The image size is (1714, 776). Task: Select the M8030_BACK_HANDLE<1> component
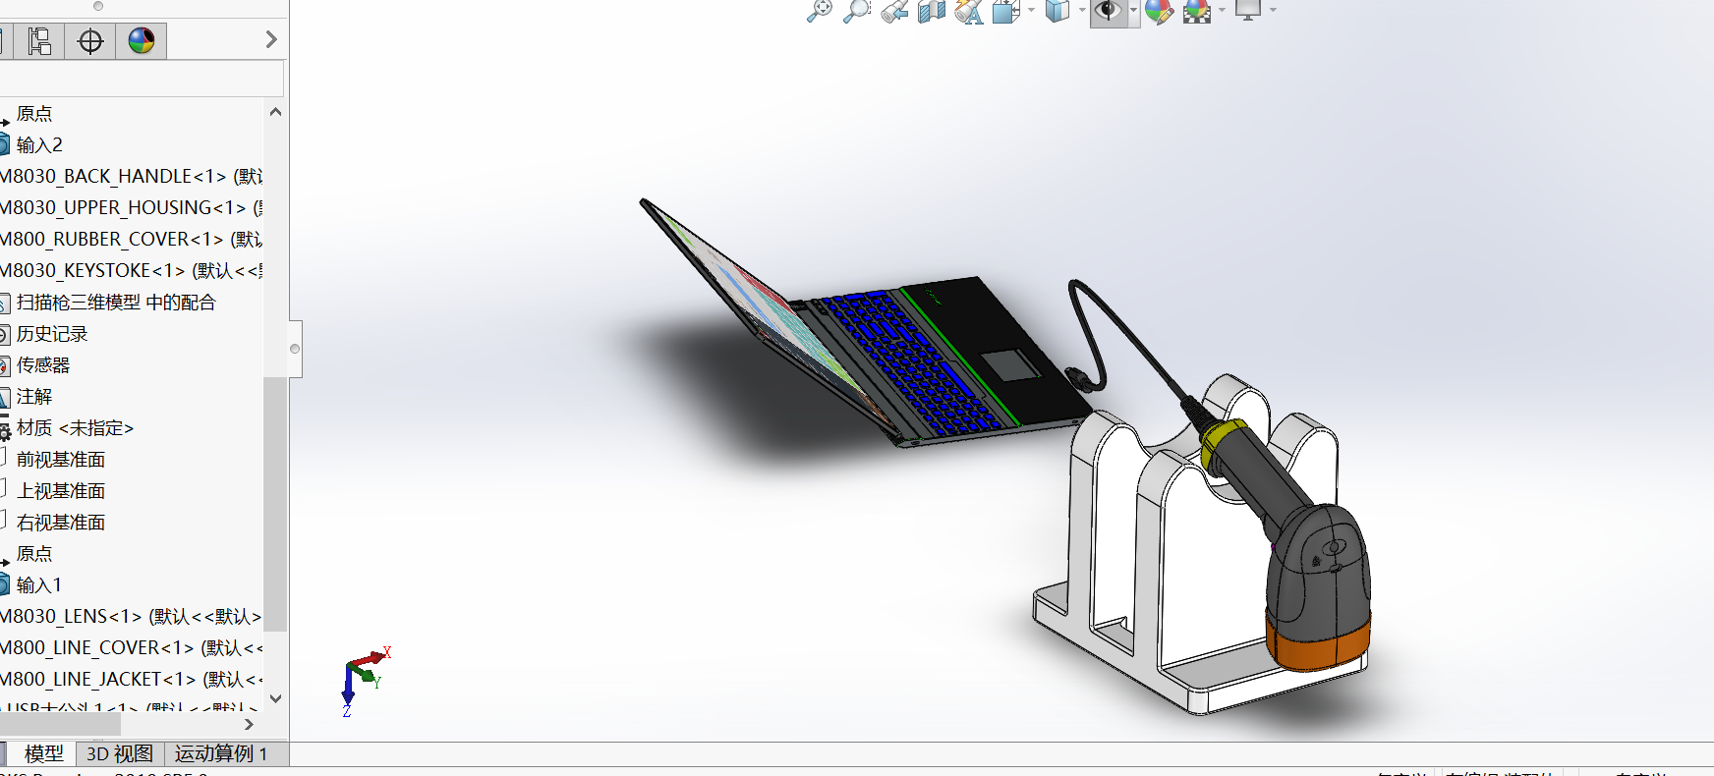[x=131, y=177]
